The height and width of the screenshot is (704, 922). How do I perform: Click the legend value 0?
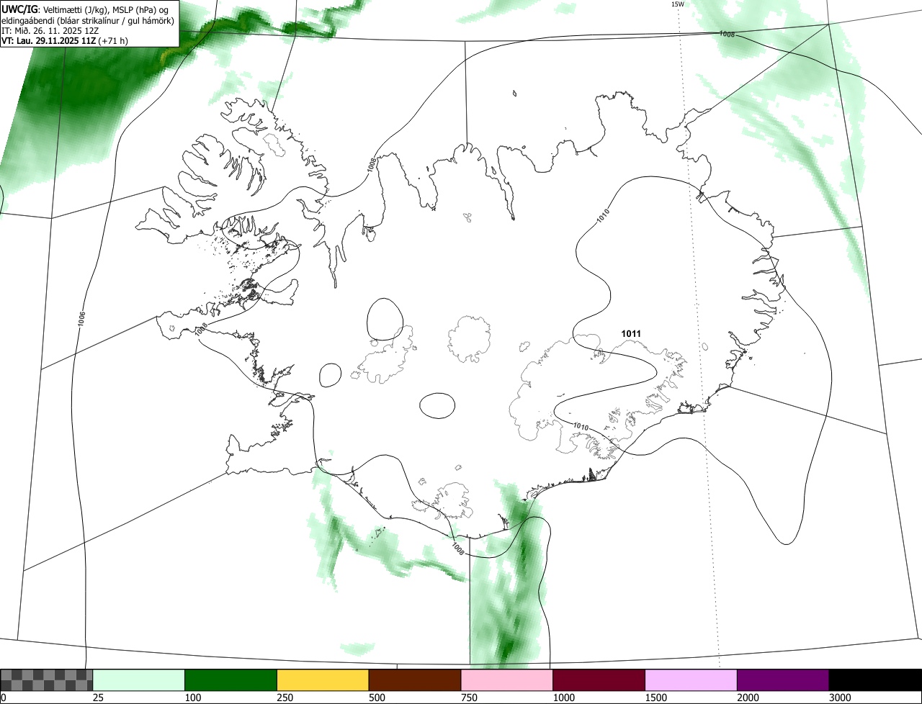(3, 698)
